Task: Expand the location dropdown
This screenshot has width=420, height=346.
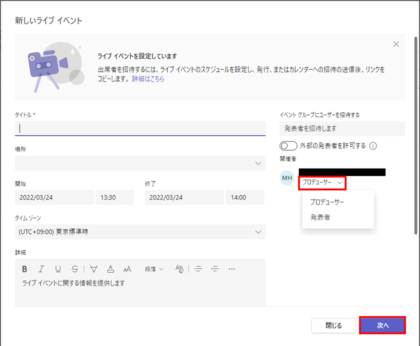Action: pyautogui.click(x=259, y=163)
